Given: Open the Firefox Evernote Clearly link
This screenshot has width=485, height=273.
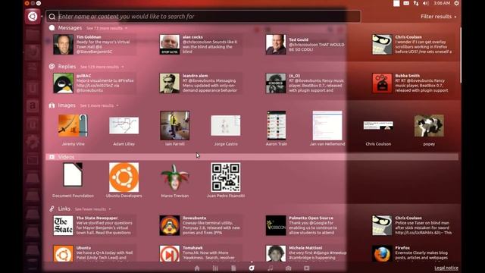Looking at the screenshot, I should click(413, 254).
